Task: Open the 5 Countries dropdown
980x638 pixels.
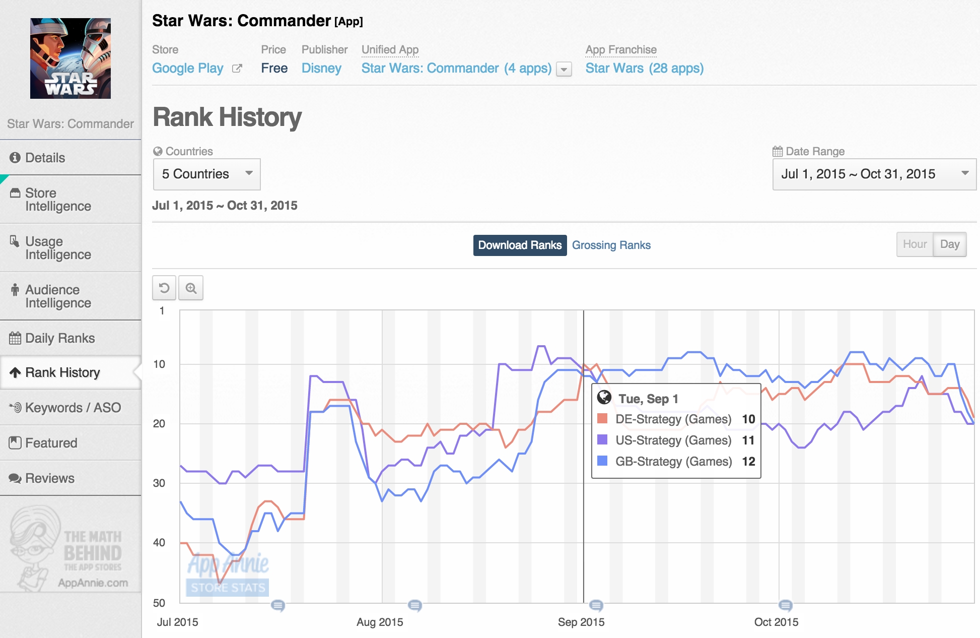Action: (206, 174)
